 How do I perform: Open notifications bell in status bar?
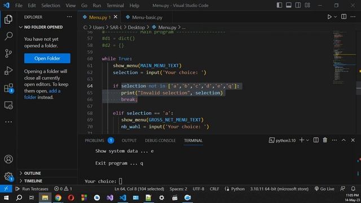353,189
